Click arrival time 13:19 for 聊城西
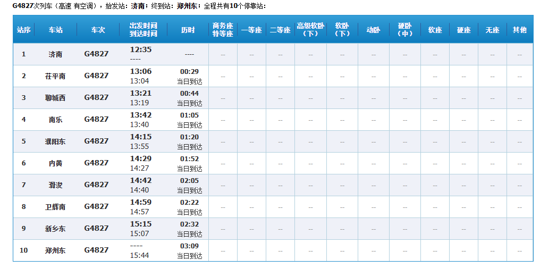 pyautogui.click(x=139, y=103)
